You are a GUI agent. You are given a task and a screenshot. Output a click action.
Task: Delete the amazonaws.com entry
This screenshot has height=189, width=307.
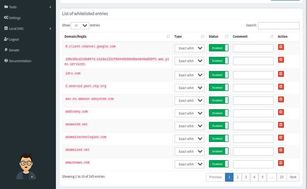(281, 163)
